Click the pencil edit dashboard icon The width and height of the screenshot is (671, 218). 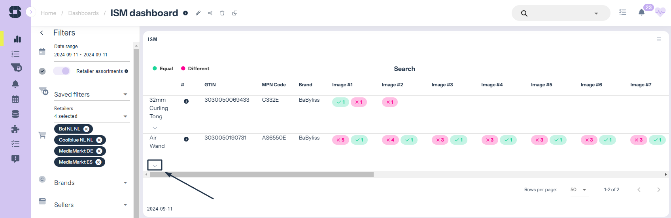click(198, 13)
